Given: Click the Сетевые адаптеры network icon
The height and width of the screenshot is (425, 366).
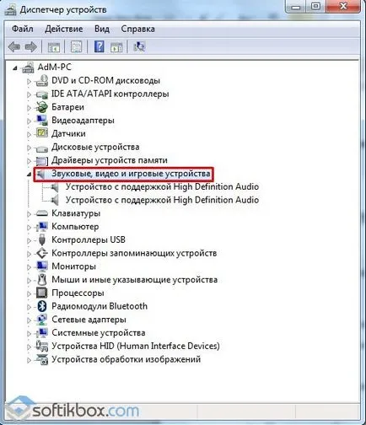Looking at the screenshot, I should tap(42, 320).
